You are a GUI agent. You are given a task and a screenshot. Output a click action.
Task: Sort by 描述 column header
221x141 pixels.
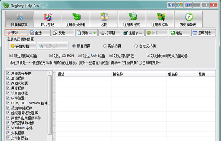coord(84,74)
